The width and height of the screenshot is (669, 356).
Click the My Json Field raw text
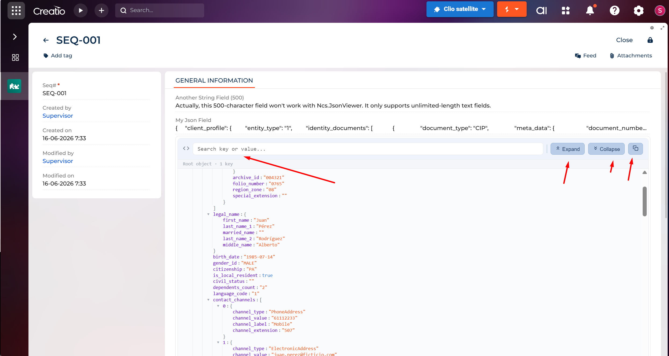[411, 128]
